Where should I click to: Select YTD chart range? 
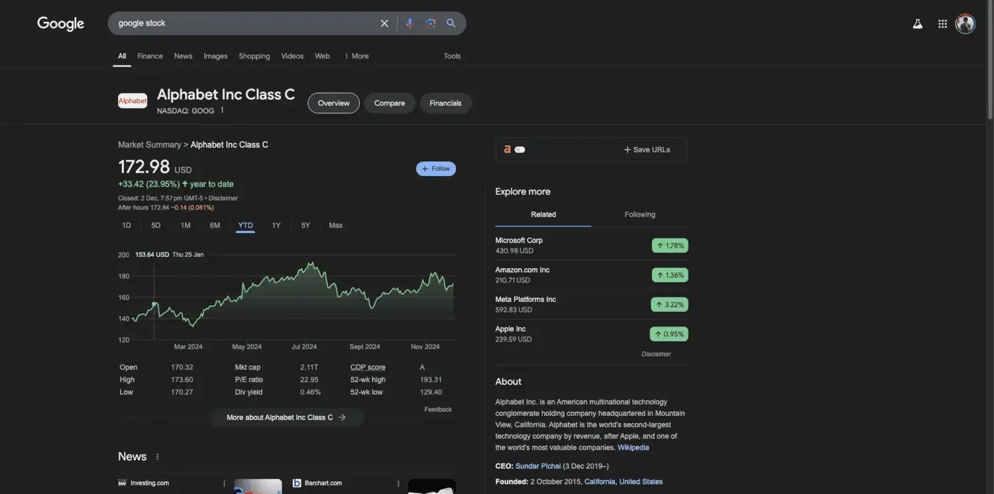pyautogui.click(x=245, y=226)
